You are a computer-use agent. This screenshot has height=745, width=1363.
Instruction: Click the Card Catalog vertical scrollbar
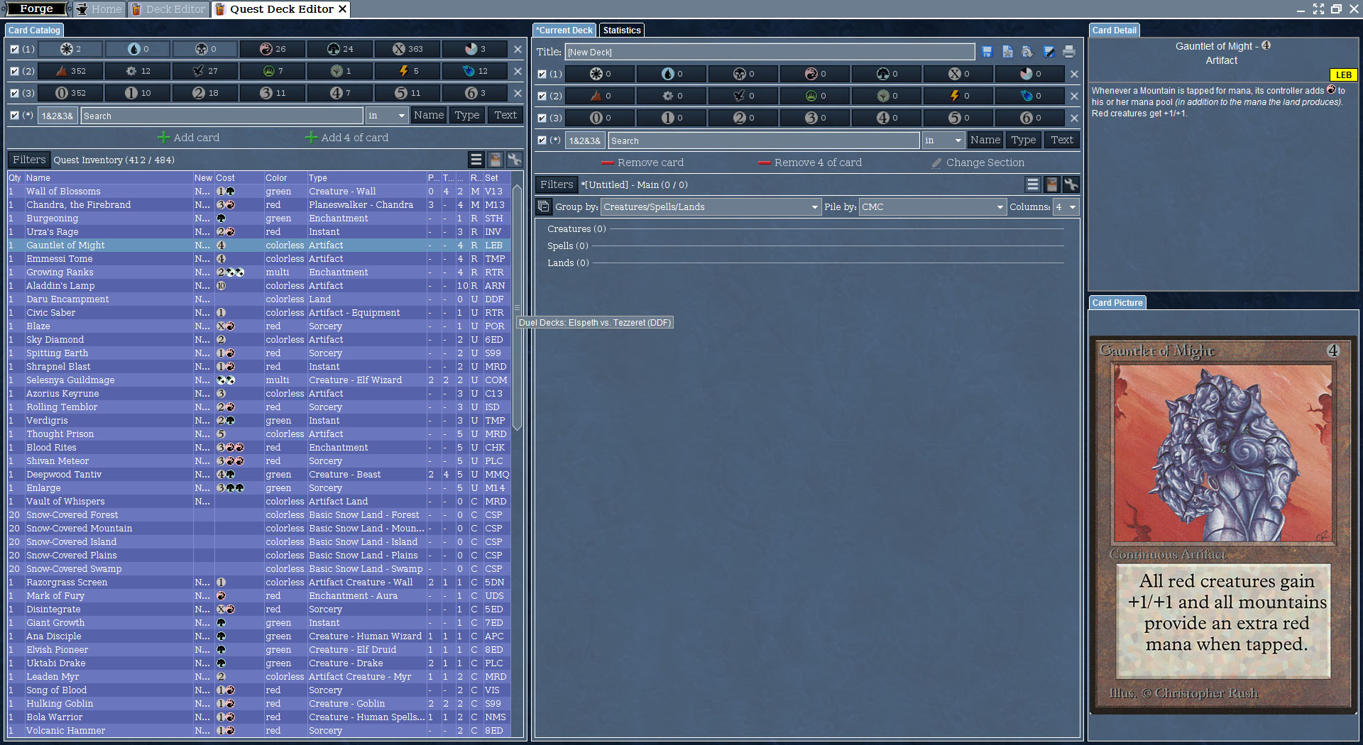tap(517, 307)
